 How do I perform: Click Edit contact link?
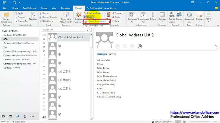(216, 46)
